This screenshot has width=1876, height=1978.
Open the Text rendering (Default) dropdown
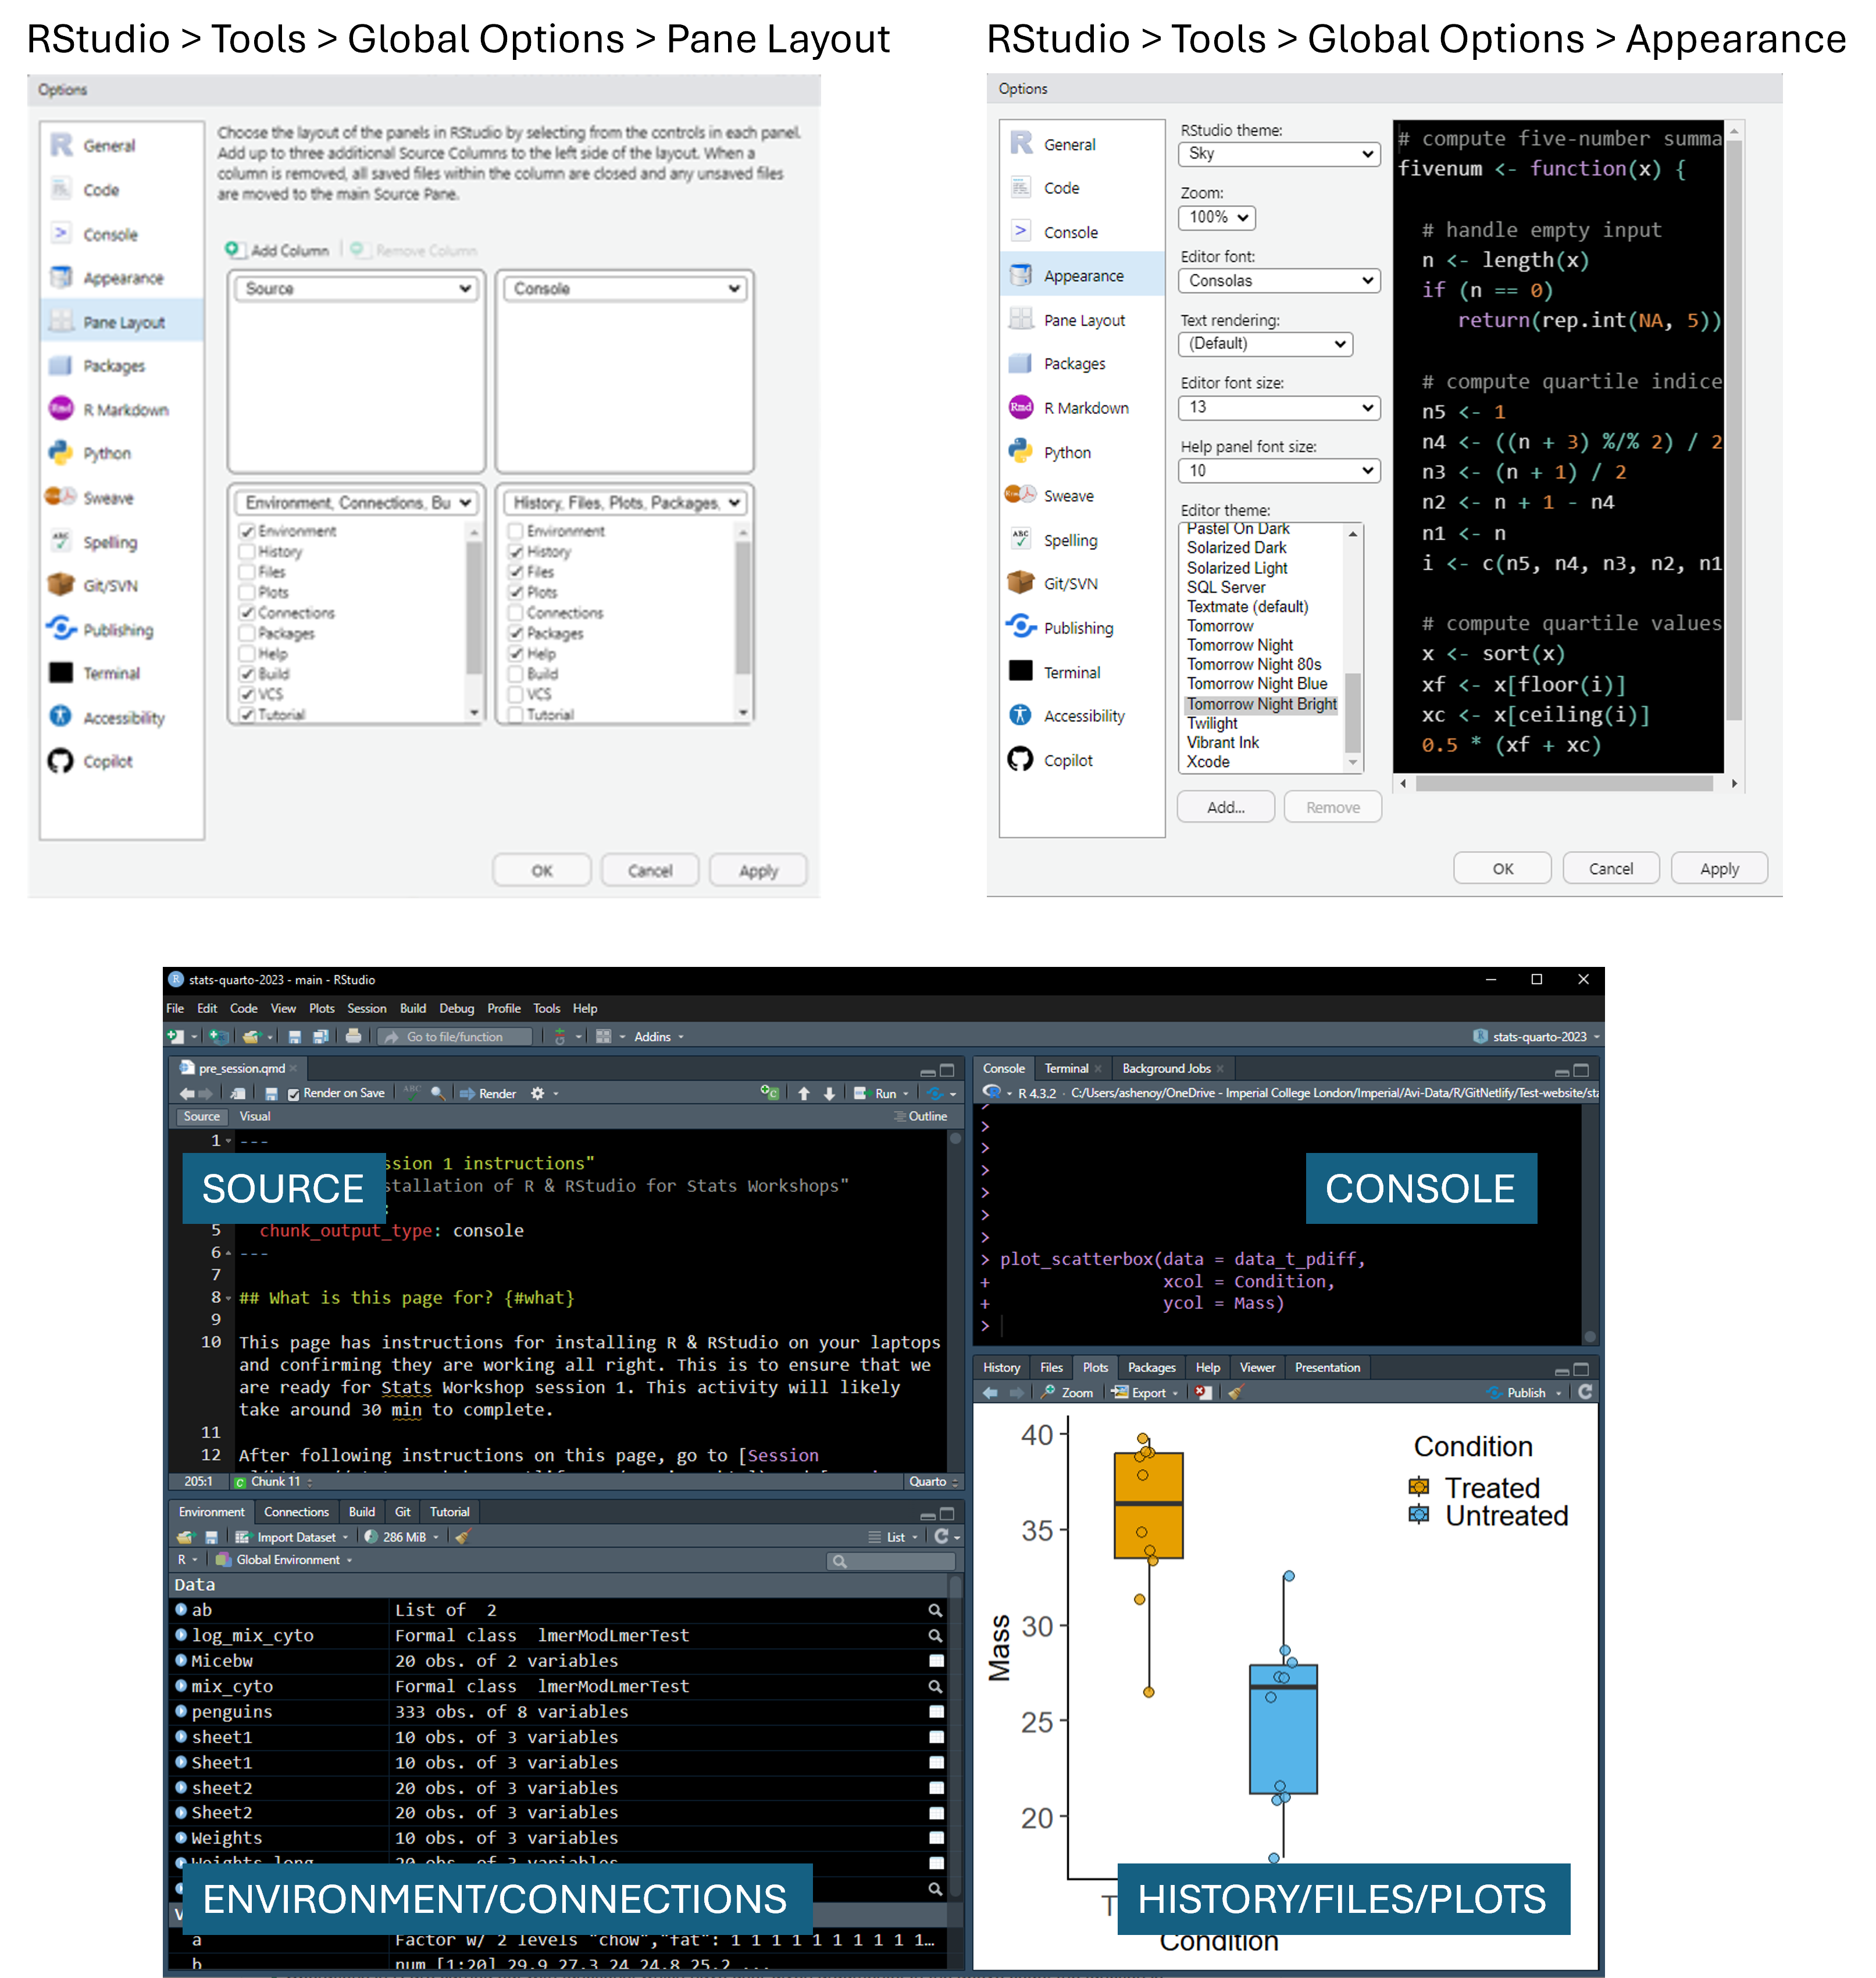[1265, 344]
